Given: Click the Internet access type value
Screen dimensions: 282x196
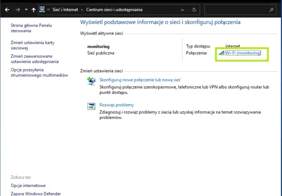Looking at the screenshot, I should pos(233,46).
